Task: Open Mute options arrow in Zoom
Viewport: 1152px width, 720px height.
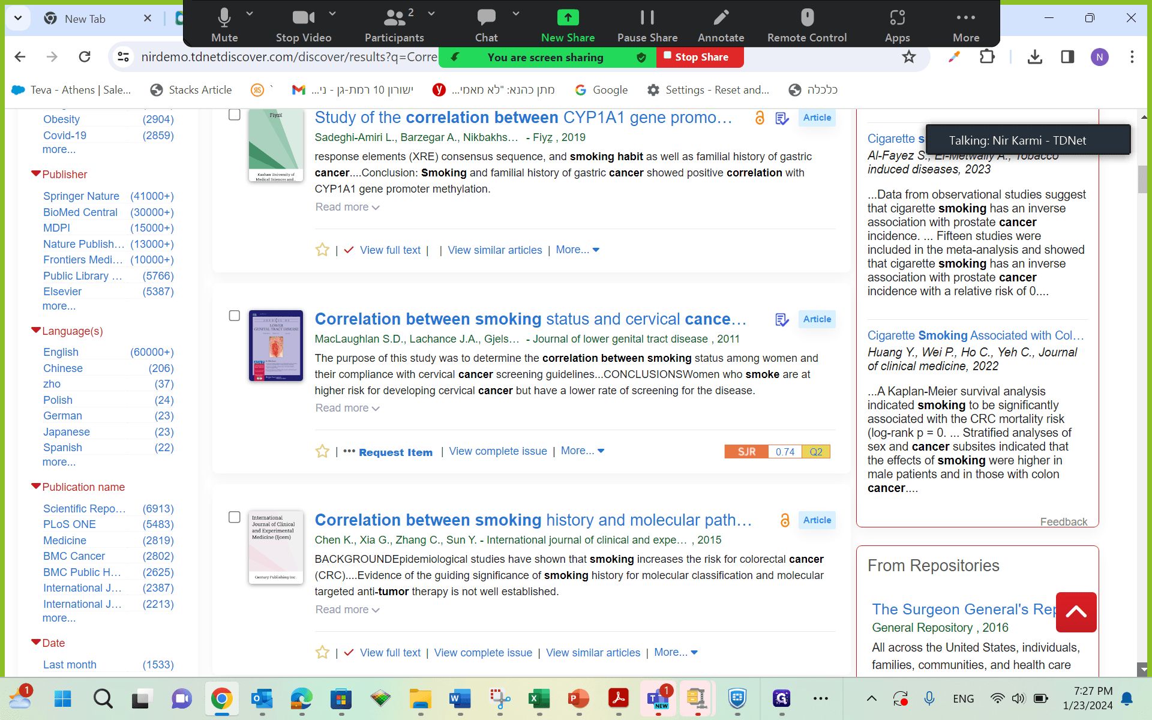Action: point(250,13)
